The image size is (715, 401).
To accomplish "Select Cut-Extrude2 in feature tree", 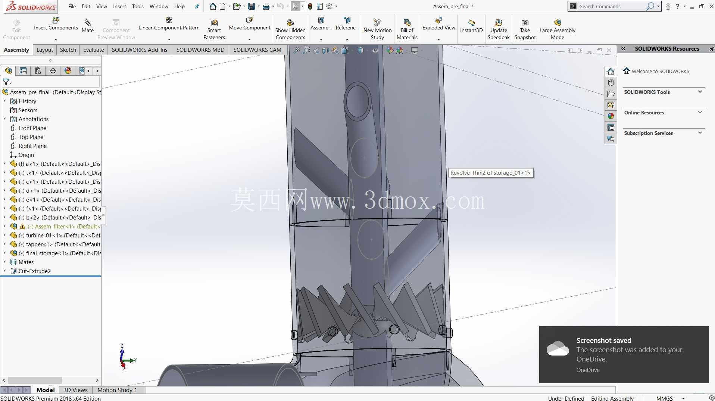I will pyautogui.click(x=34, y=271).
